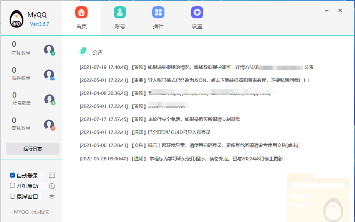The width and height of the screenshot is (355, 222).
Task: Open the JSON import format notice
Action: 194,80
